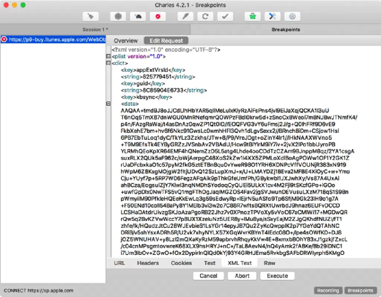Open the Headers tab

tap(148, 263)
